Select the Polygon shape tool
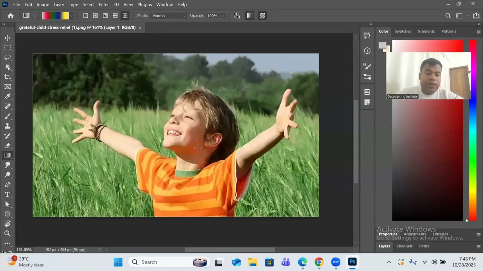 pos(8,214)
